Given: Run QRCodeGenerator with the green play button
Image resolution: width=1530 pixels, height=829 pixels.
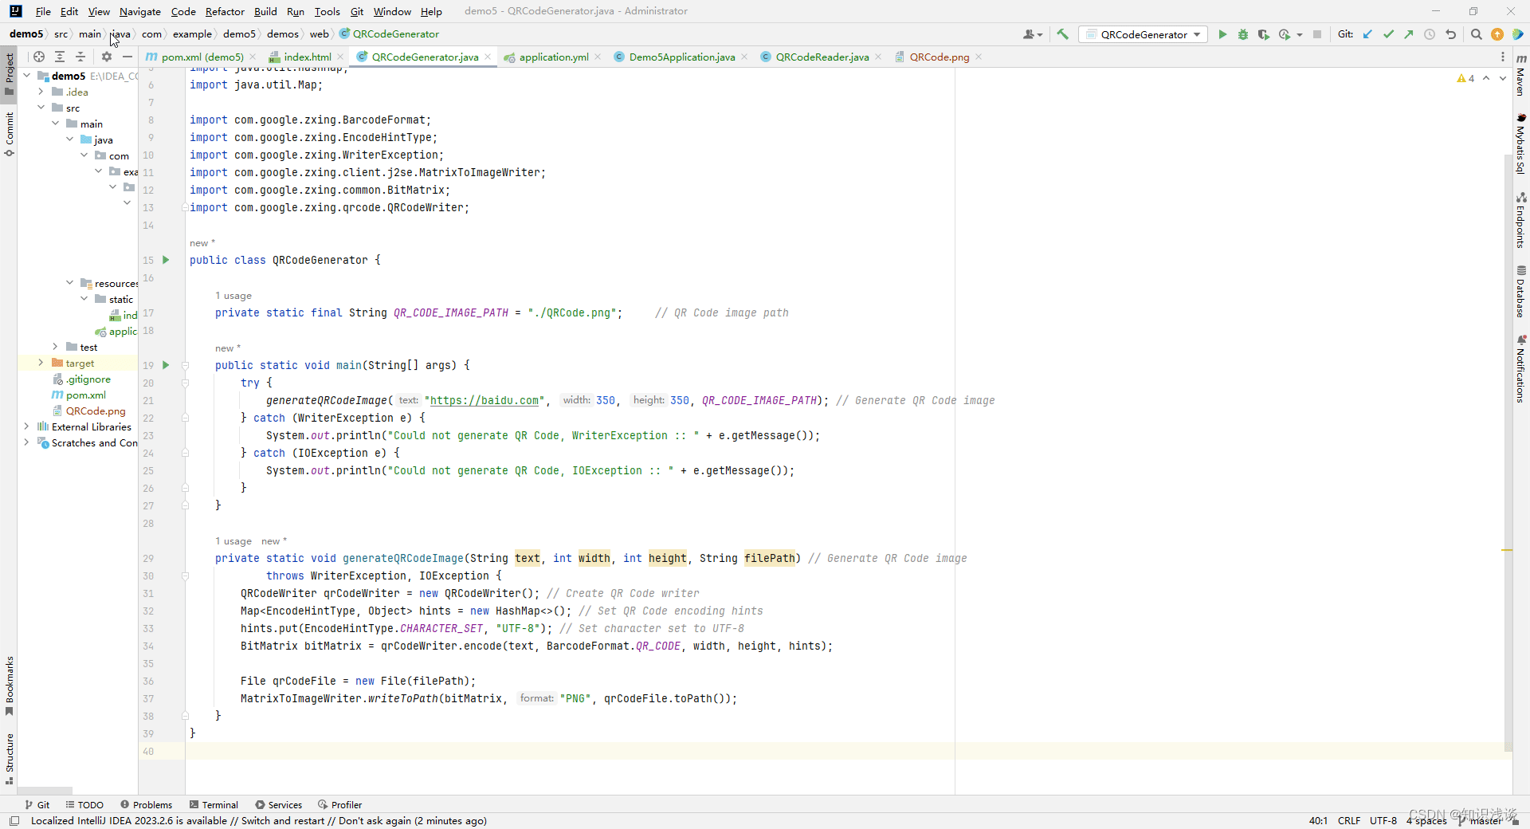Looking at the screenshot, I should coord(1222,34).
